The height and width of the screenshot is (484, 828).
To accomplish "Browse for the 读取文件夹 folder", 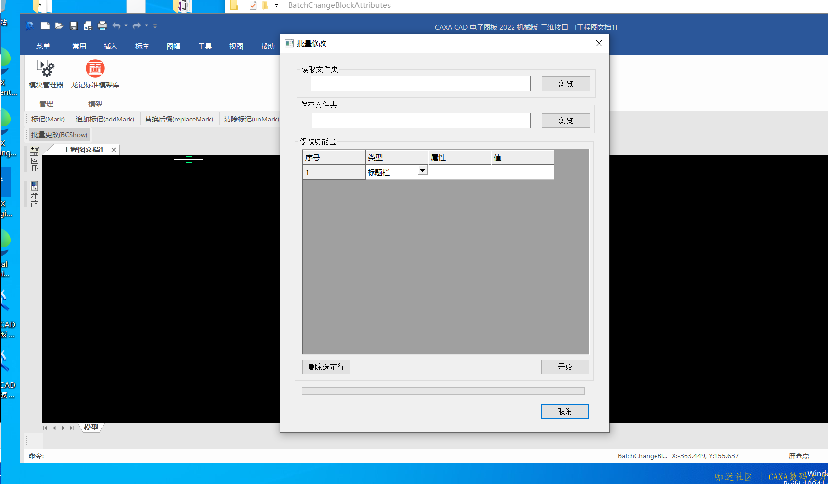I will 566,84.
